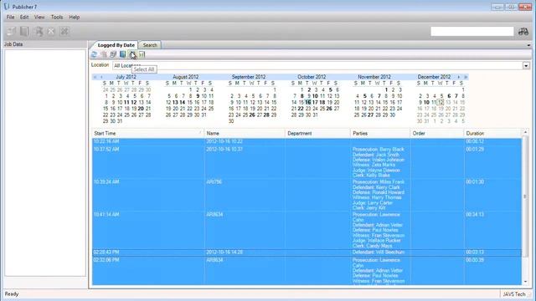Select the 10:22:16 AM session row
Image resolution: width=536 pixels, height=301 pixels.
(x=307, y=141)
